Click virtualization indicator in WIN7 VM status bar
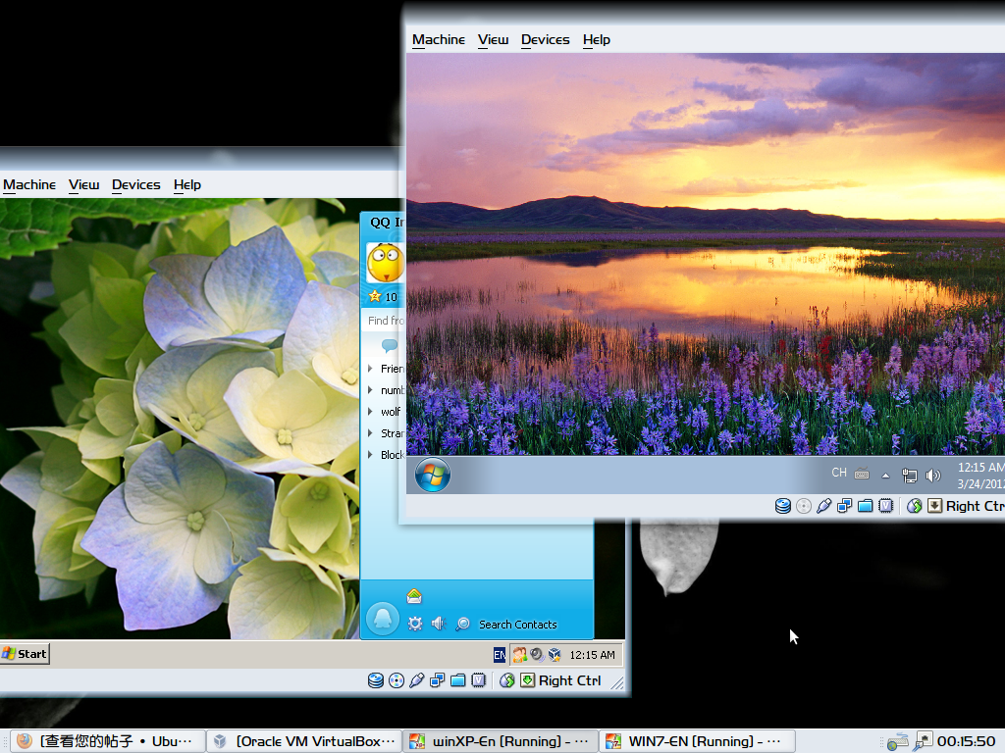 pyautogui.click(x=886, y=507)
